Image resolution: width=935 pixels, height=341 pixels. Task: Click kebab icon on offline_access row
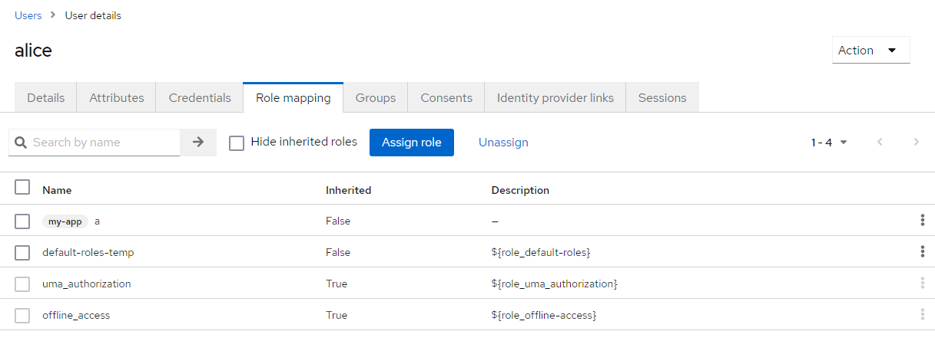[922, 315]
